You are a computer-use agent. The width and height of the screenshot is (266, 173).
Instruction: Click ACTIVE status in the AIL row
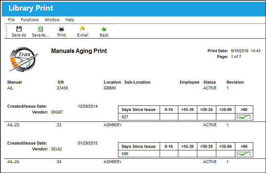point(210,88)
